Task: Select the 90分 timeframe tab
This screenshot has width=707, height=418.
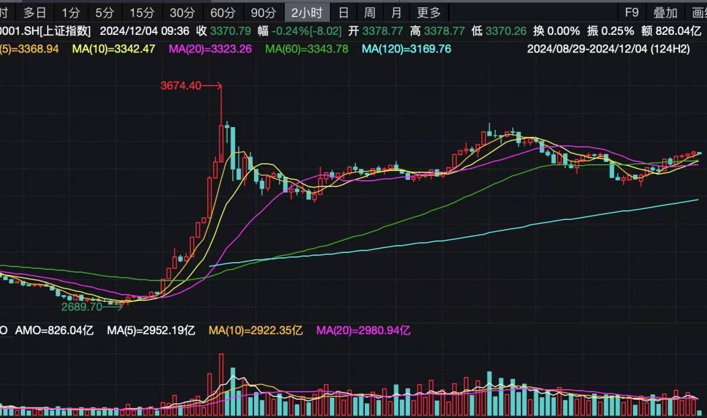Action: click(x=263, y=13)
